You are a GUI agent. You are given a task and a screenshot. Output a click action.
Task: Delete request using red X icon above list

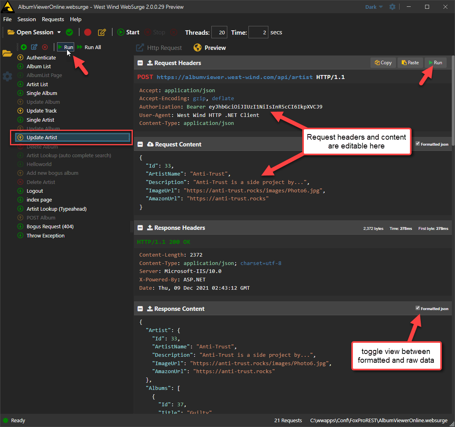(x=45, y=47)
